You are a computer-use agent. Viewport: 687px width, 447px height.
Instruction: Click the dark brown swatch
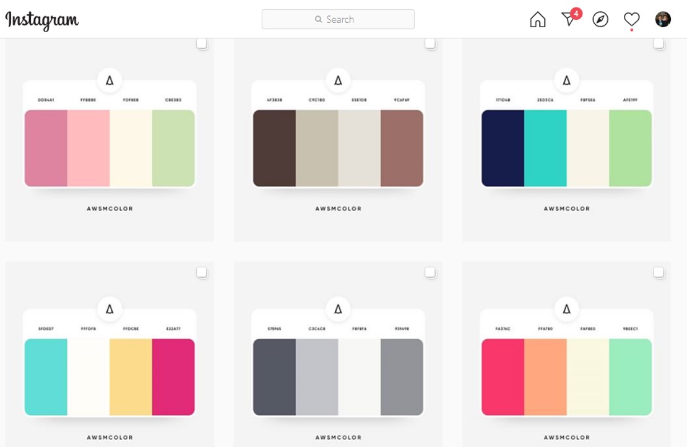(x=274, y=148)
